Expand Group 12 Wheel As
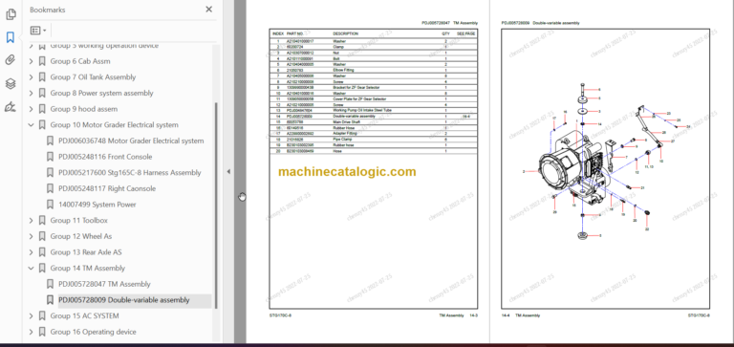Viewport: 734px width, 347px height. (32, 236)
